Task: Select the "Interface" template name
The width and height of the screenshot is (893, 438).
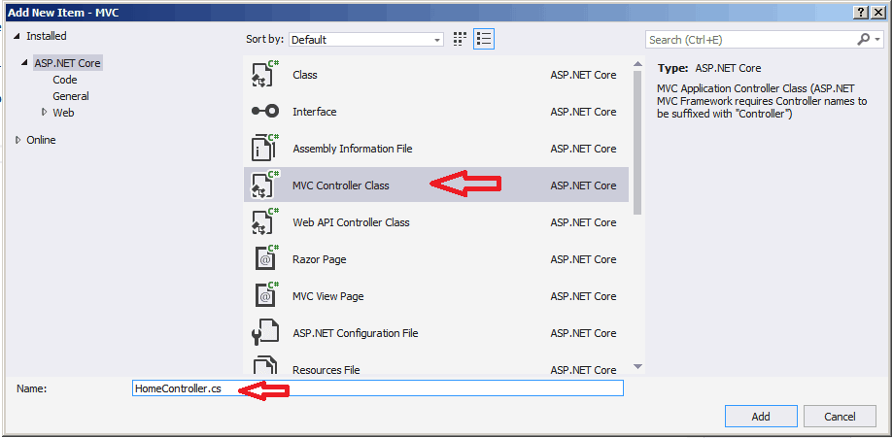Action: 315,112
